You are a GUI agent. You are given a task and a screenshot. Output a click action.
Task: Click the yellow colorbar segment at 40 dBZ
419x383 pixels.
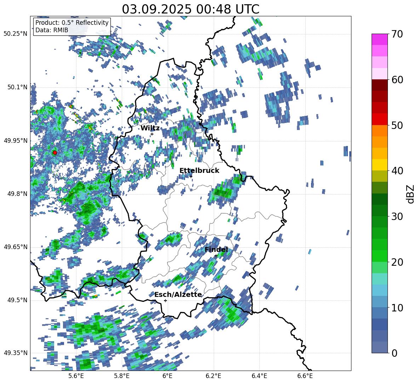point(379,165)
